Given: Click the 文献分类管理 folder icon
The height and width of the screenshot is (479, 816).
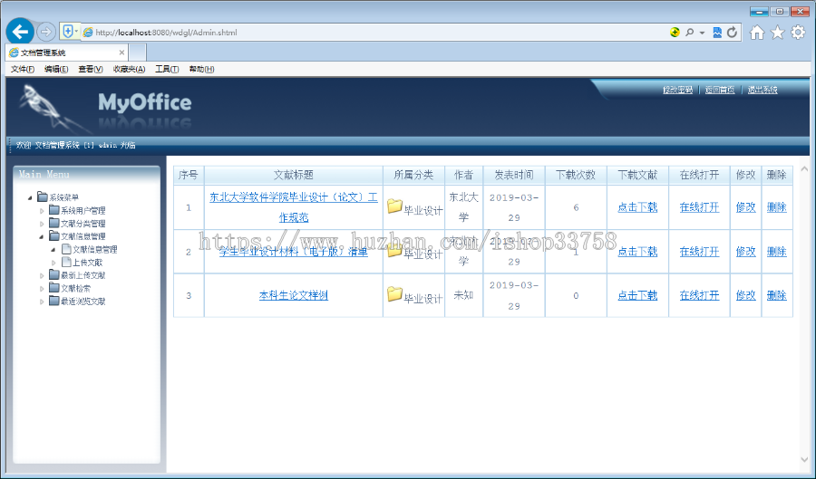Looking at the screenshot, I should [54, 223].
